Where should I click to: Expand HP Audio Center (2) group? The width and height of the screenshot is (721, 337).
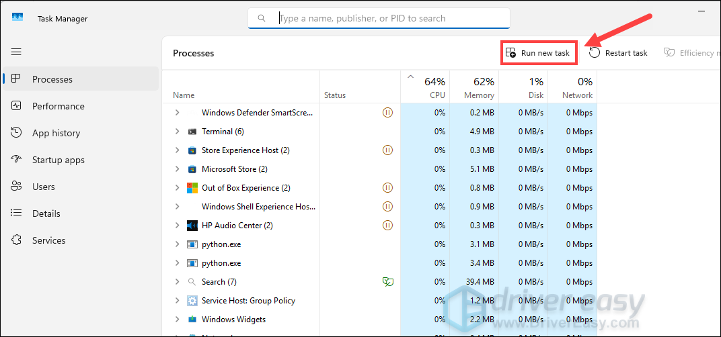(x=178, y=226)
